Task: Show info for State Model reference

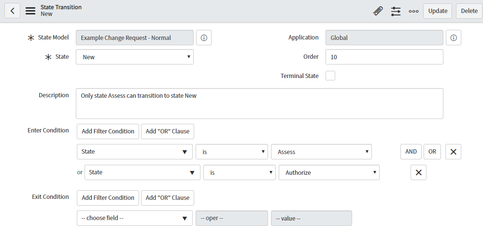Action: point(204,38)
